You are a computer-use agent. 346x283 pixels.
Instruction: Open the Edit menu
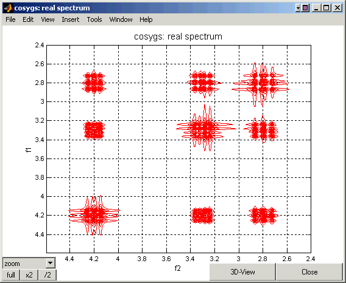(x=28, y=19)
